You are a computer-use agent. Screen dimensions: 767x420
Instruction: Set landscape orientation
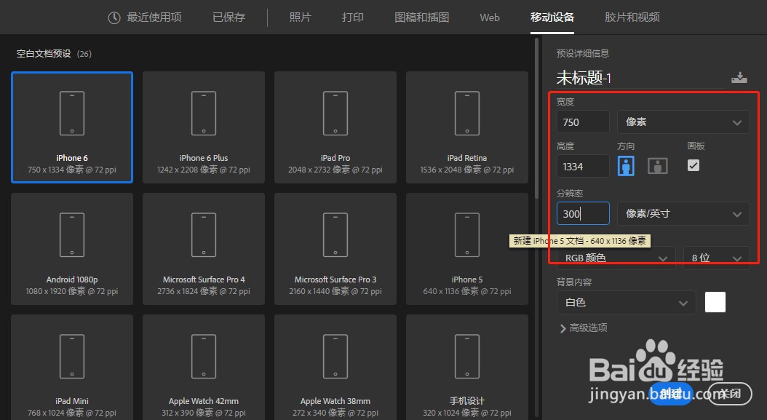[657, 167]
